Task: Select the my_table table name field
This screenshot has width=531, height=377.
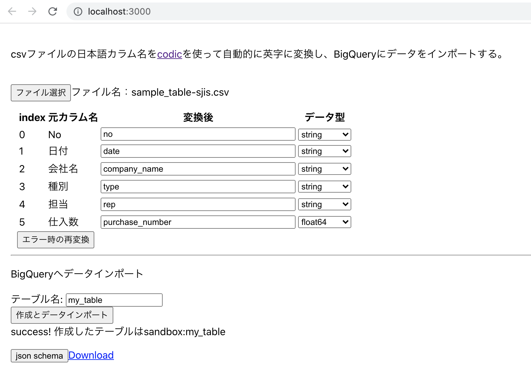Action: tap(114, 300)
